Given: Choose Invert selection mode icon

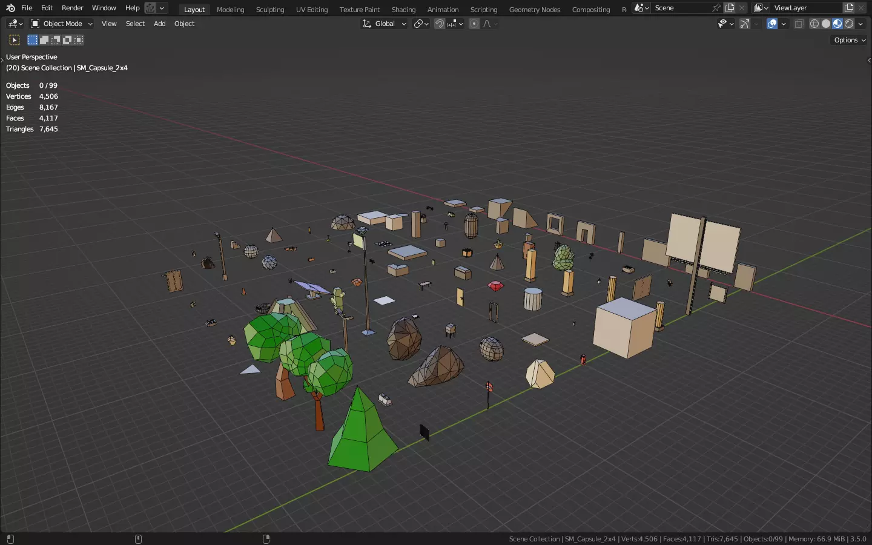Looking at the screenshot, I should click(x=67, y=40).
